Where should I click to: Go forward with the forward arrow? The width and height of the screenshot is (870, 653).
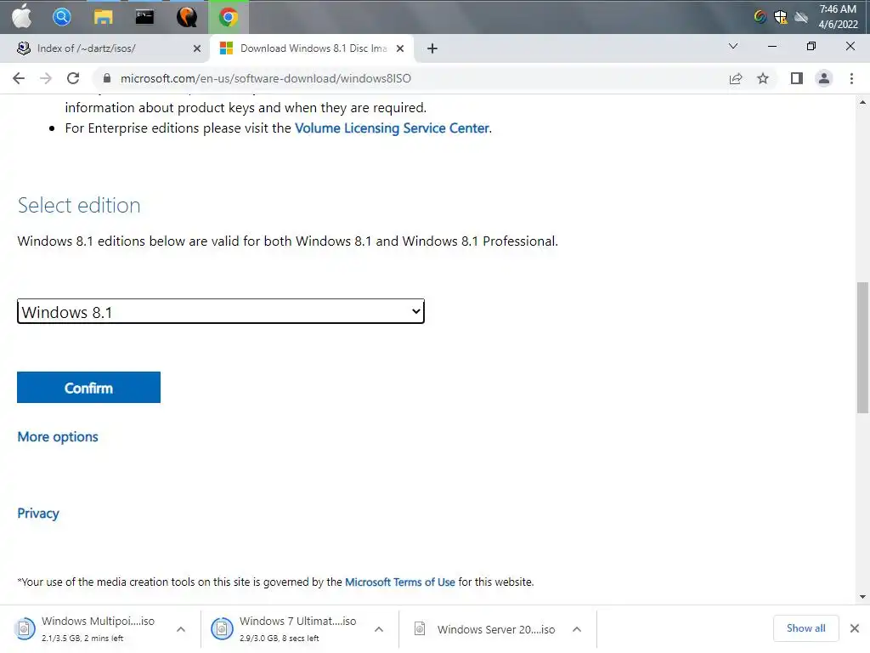click(46, 78)
